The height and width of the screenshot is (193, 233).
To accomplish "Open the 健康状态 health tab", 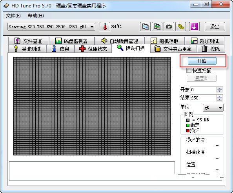I will [x=93, y=49].
